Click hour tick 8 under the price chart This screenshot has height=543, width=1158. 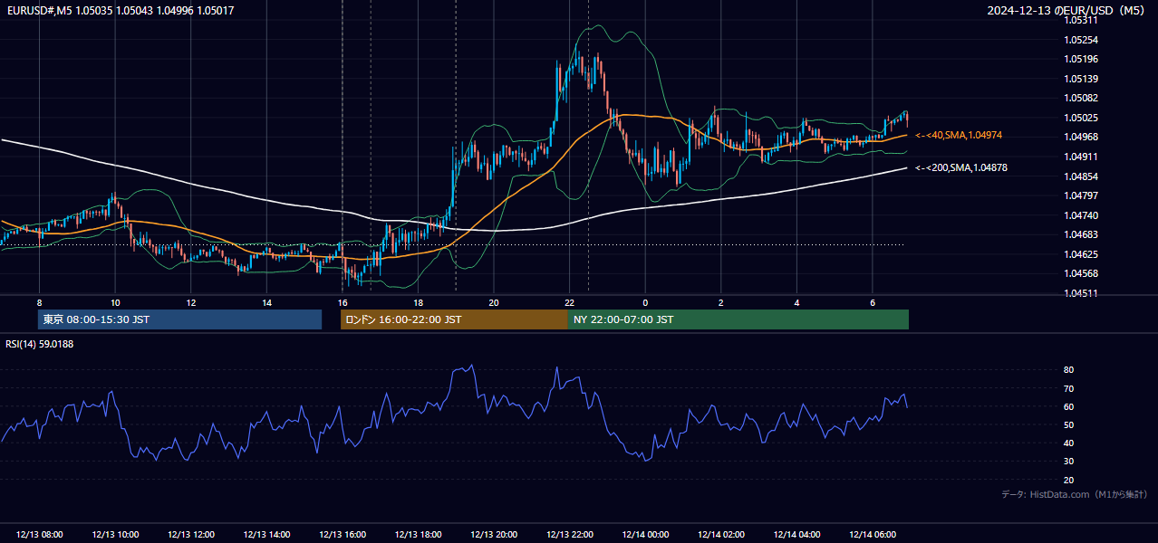pyautogui.click(x=39, y=302)
